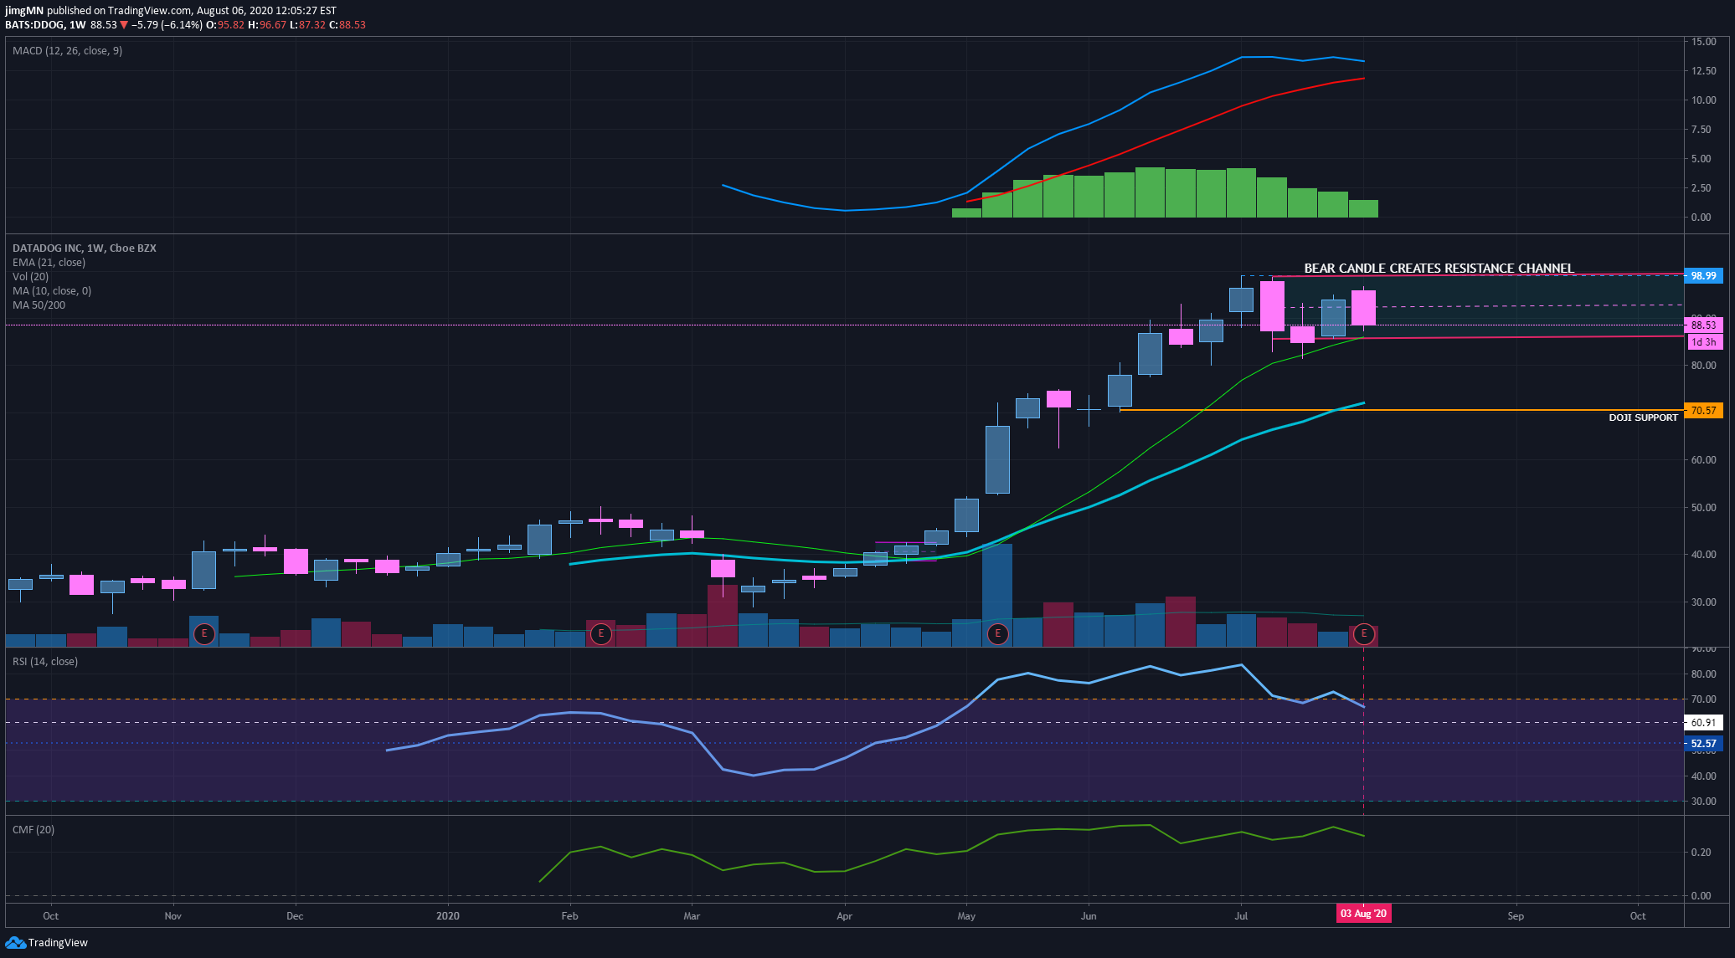1735x958 pixels.
Task: Click the 60.91 RSI value label
Action: coord(1703,723)
